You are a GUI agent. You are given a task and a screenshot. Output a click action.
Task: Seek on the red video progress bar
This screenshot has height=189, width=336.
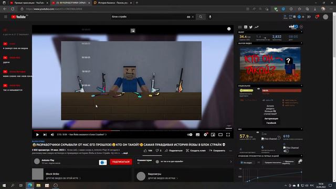[133, 130]
